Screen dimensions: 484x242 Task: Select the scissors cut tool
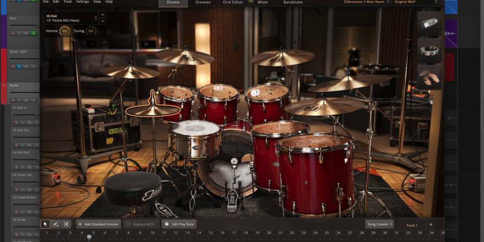pyautogui.click(x=66, y=224)
